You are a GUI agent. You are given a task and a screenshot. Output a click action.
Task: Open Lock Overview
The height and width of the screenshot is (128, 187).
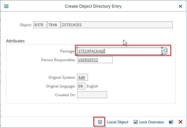pyautogui.click(x=149, y=122)
